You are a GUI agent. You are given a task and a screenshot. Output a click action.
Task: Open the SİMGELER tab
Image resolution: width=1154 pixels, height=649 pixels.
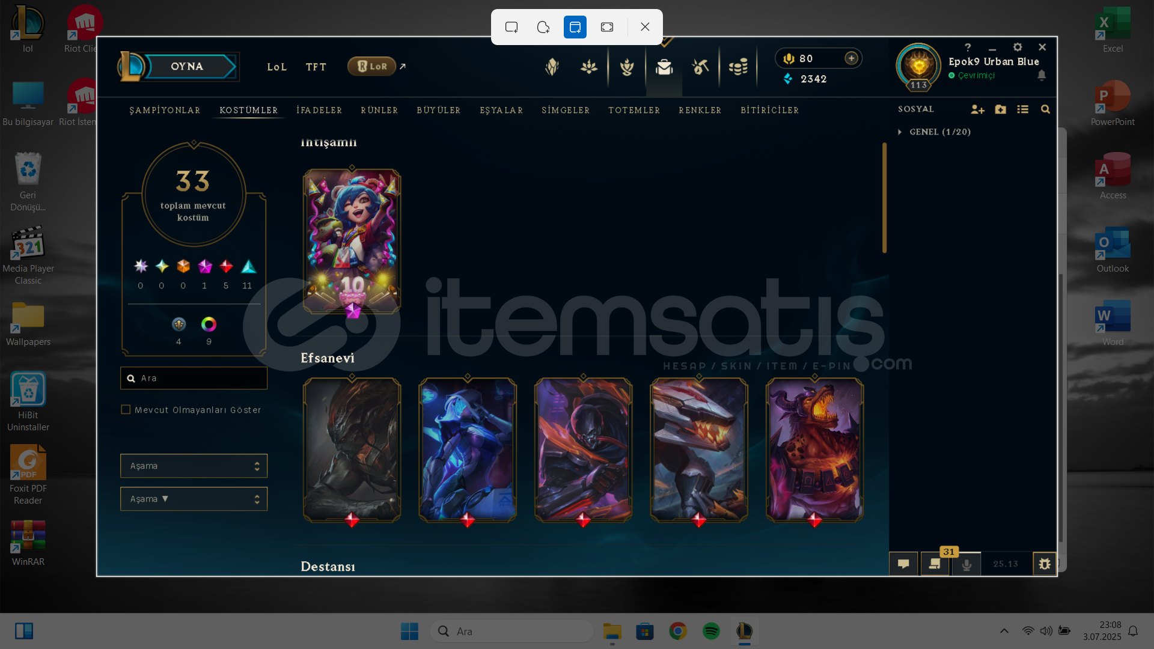(x=566, y=110)
